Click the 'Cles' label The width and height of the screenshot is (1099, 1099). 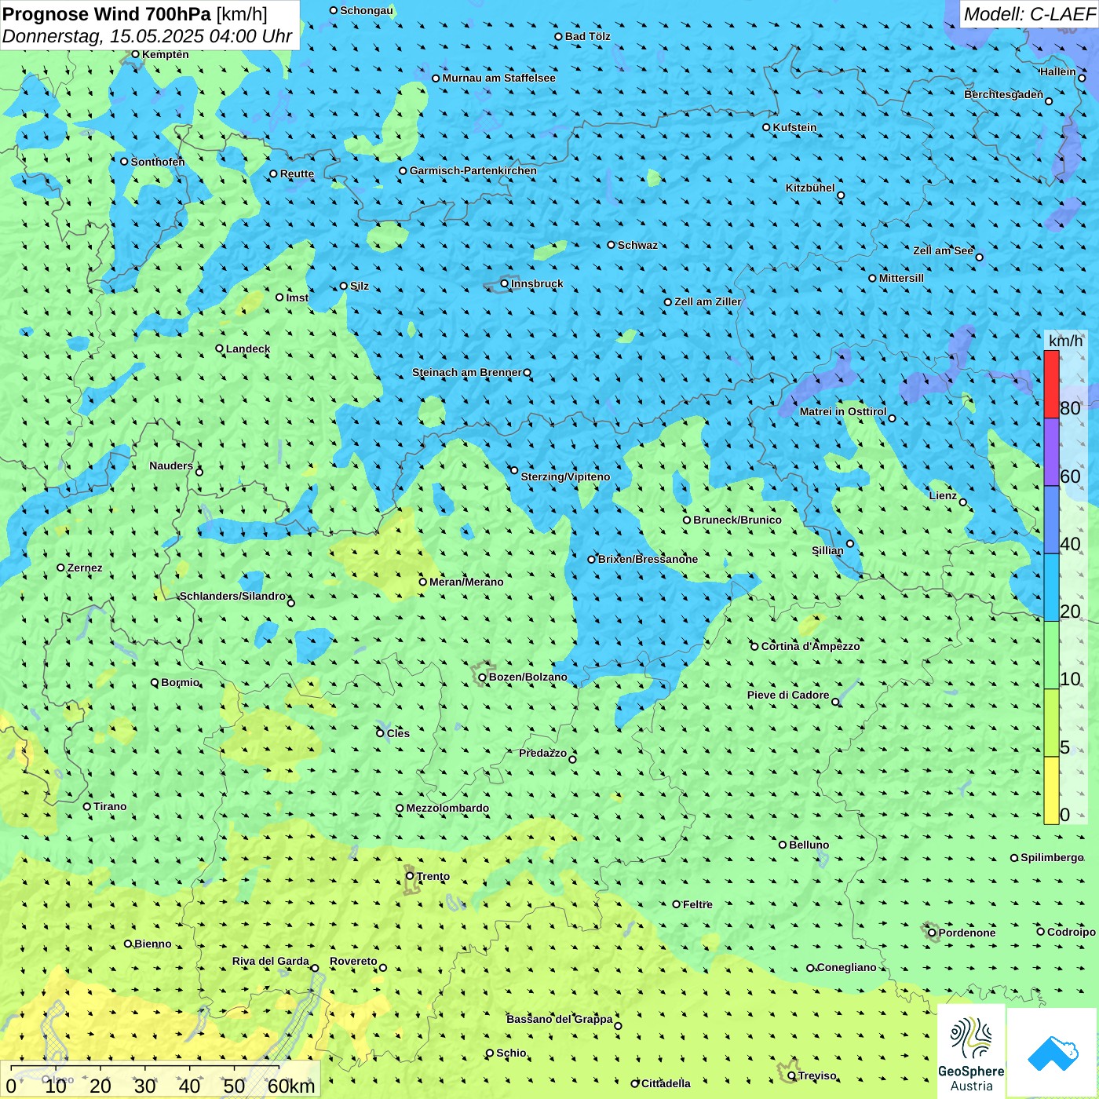click(398, 733)
